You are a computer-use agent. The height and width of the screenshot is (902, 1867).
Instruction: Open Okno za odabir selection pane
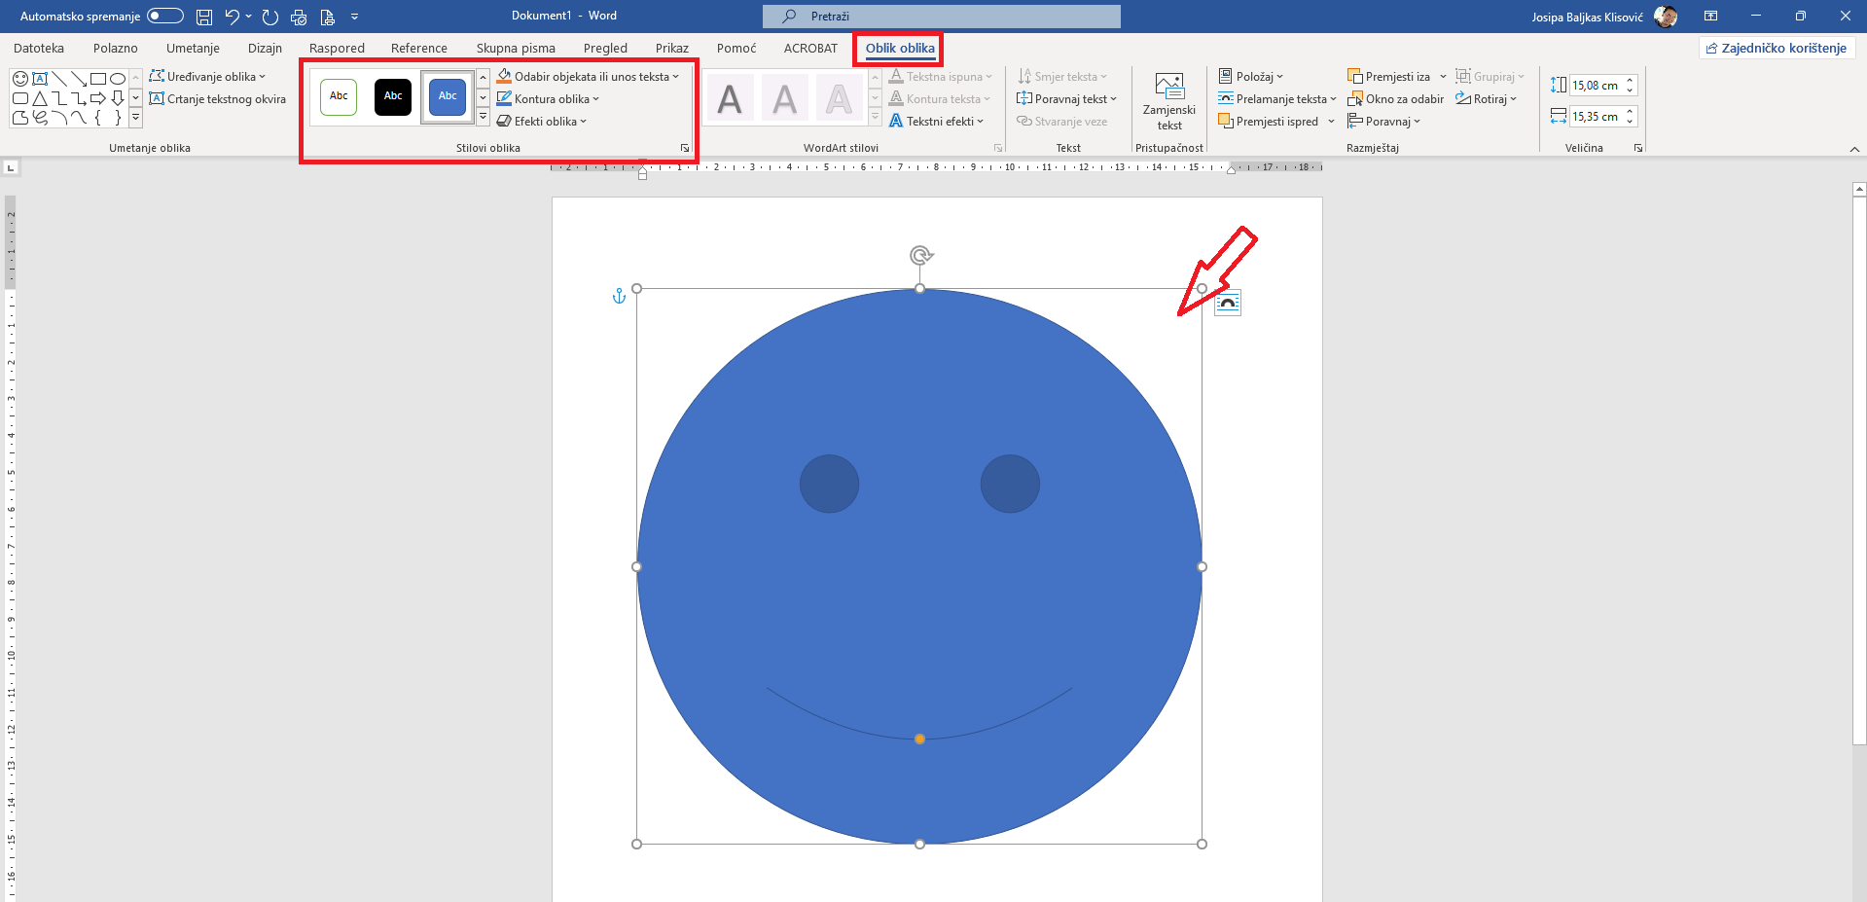(x=1395, y=99)
